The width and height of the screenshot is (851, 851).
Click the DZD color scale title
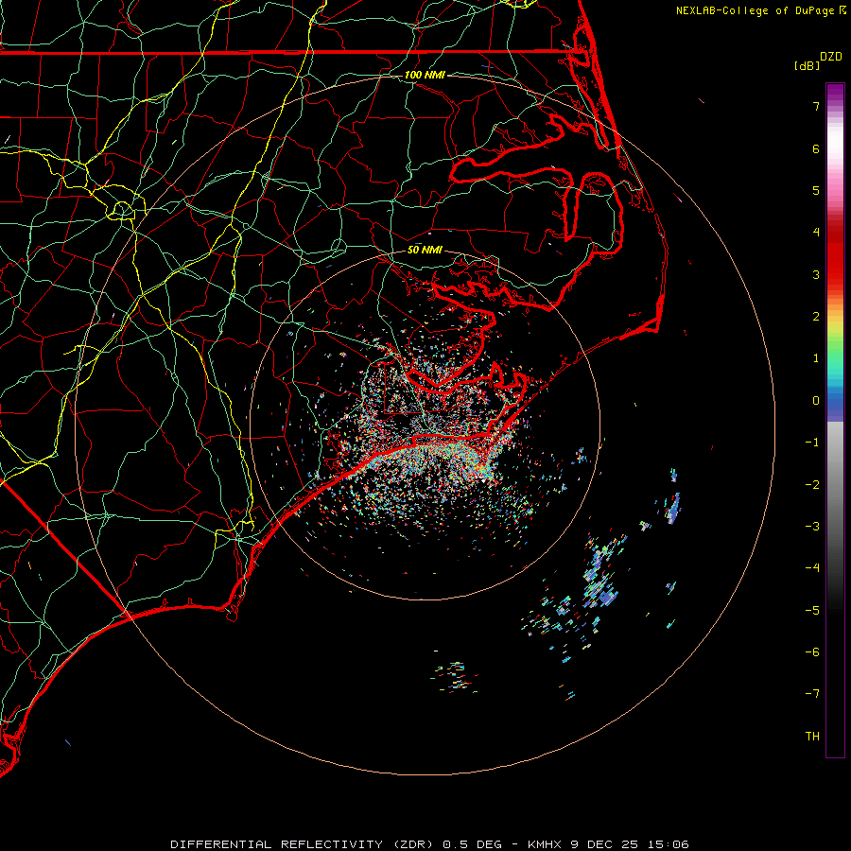click(831, 57)
